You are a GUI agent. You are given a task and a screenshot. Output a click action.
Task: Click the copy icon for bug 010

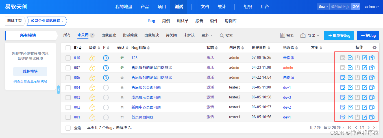372,58
